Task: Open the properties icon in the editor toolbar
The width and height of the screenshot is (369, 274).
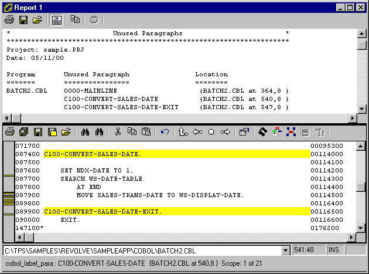Action: [x=244, y=131]
